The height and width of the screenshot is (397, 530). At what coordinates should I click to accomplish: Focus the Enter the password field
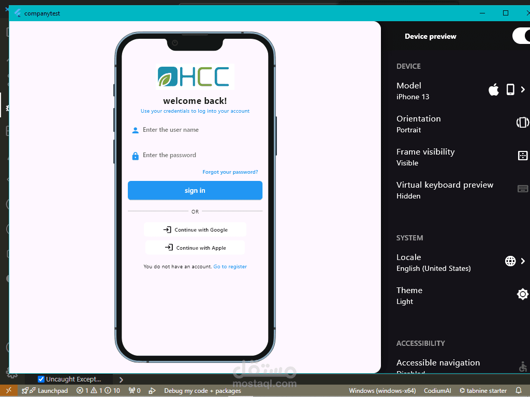point(195,155)
